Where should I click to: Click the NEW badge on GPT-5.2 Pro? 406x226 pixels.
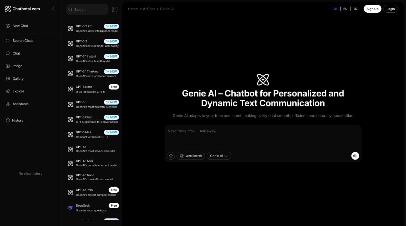click(111, 26)
